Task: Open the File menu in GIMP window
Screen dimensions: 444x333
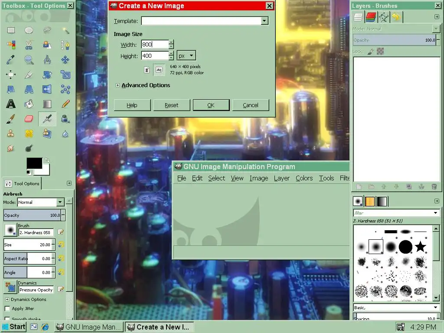Action: pyautogui.click(x=182, y=178)
